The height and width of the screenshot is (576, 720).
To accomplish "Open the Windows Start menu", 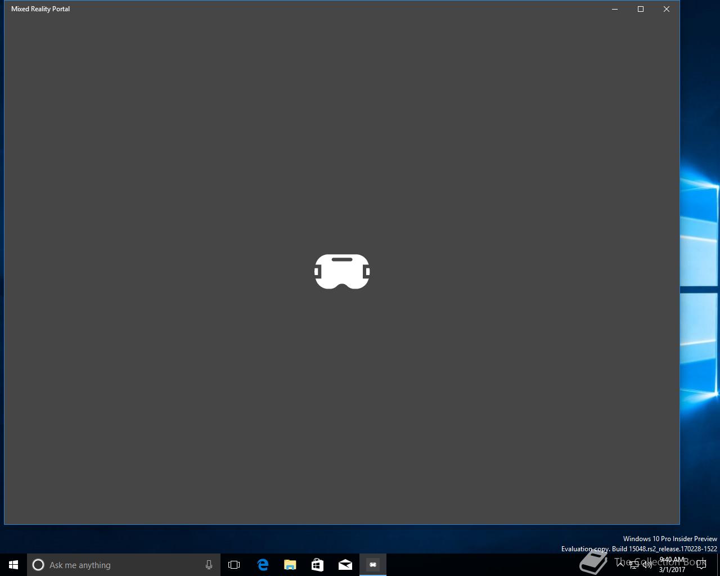I will 13,565.
